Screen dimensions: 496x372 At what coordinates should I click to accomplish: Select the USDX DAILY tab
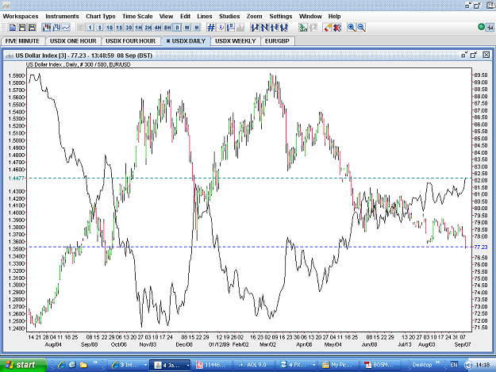click(x=186, y=41)
